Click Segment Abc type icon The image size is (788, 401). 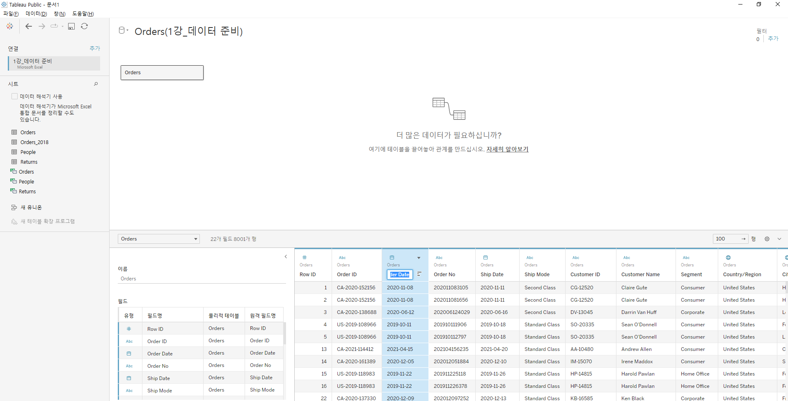point(686,258)
